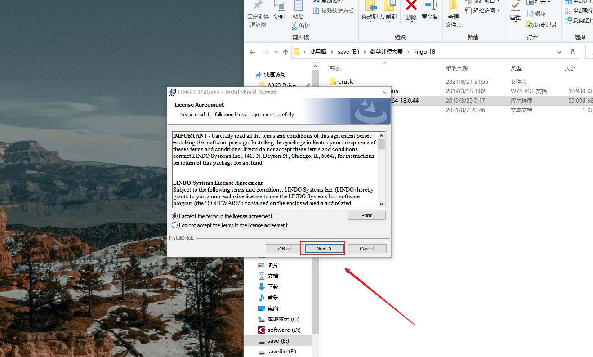Click the WPS PDF 文档 type cell
This screenshot has width=593, height=357.
click(x=529, y=91)
